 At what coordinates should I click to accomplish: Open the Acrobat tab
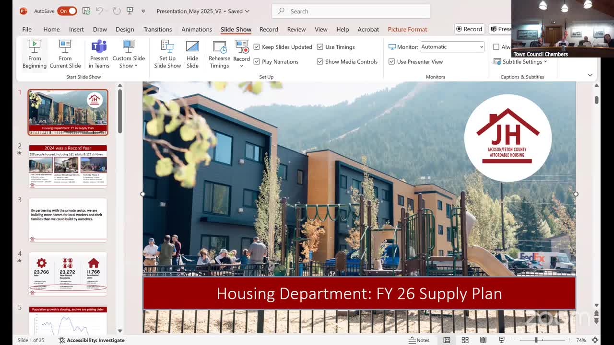point(368,29)
